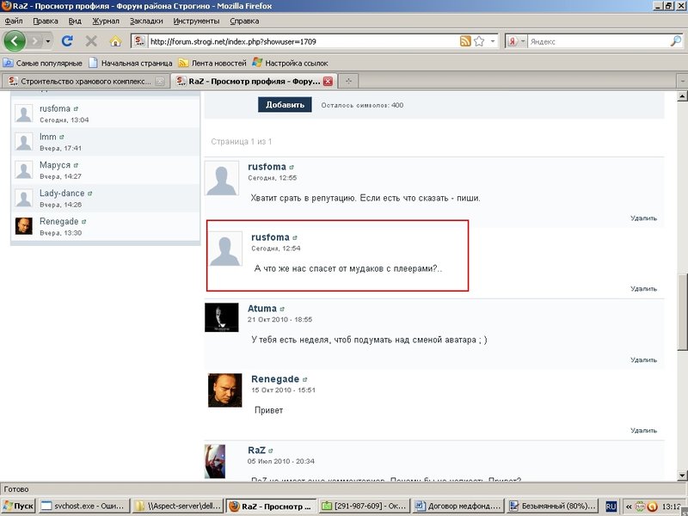Click the Пуск start button
The height and width of the screenshot is (516, 688).
click(18, 506)
